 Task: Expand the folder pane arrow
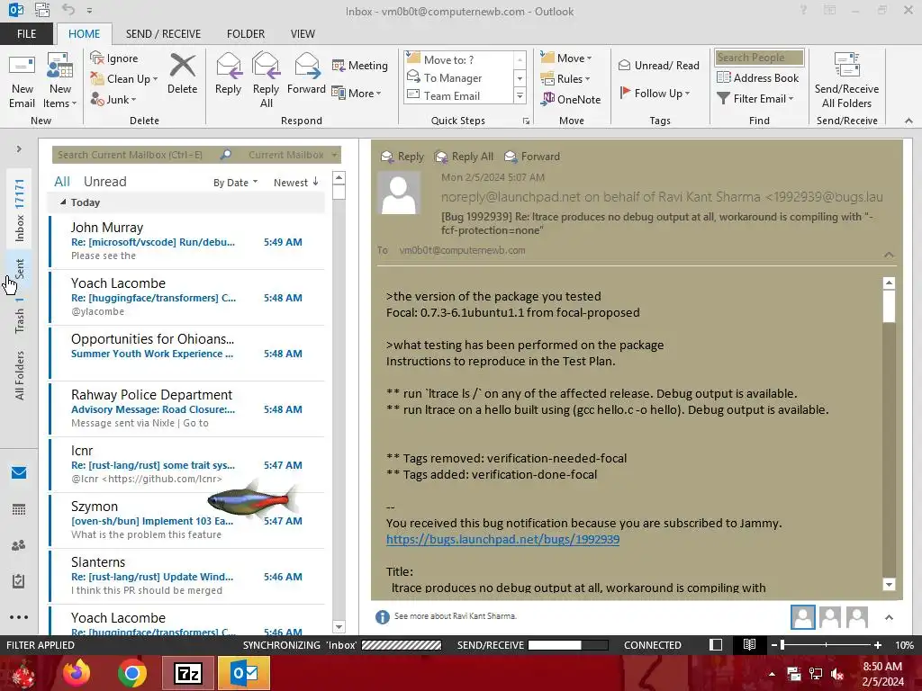pos(19,149)
